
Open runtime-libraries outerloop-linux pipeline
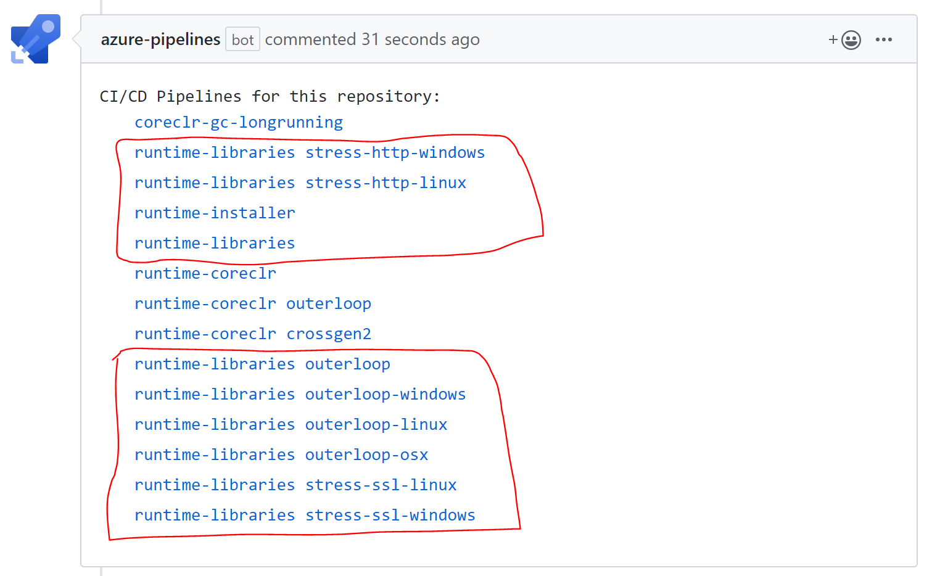point(291,424)
